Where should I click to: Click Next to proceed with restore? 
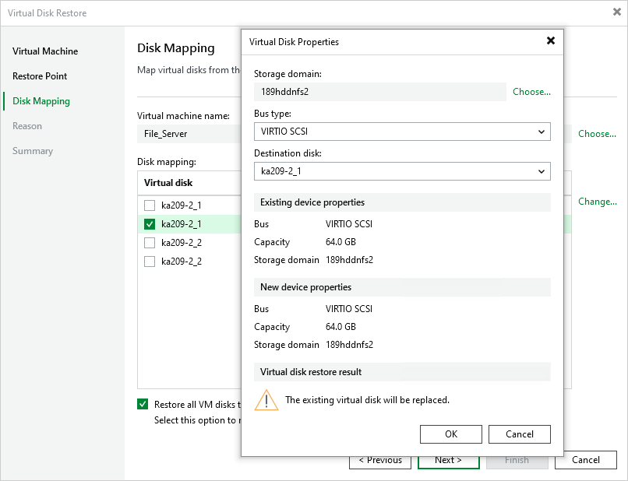pyautogui.click(x=448, y=460)
